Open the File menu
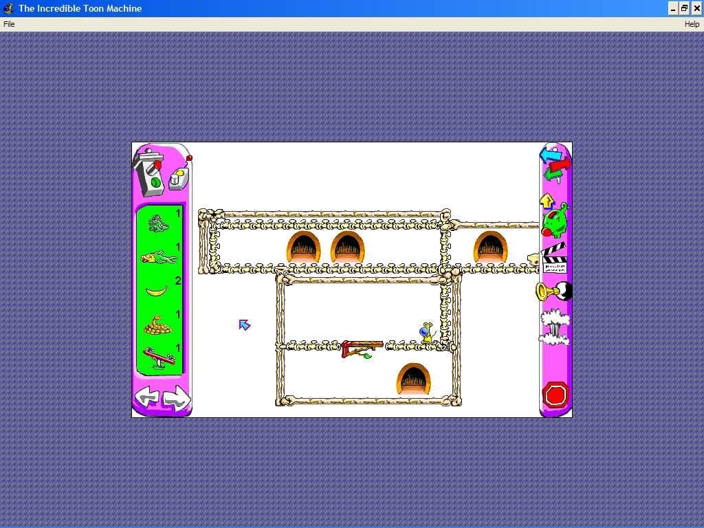Screen dimensions: 704x528 click(x=9, y=24)
